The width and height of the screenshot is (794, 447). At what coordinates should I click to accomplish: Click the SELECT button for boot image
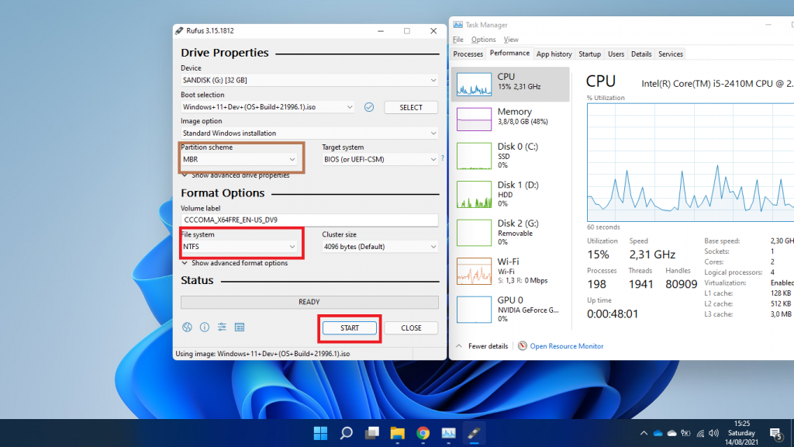(x=411, y=107)
